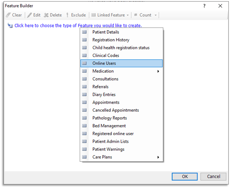The width and height of the screenshot is (230, 188).
Task: Click the Clear eraser icon in toolbar
Action: 8,15
